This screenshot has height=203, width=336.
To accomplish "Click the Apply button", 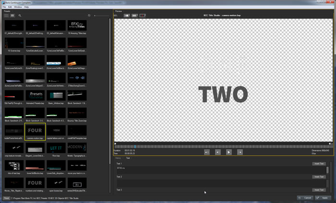I will click(322, 198).
